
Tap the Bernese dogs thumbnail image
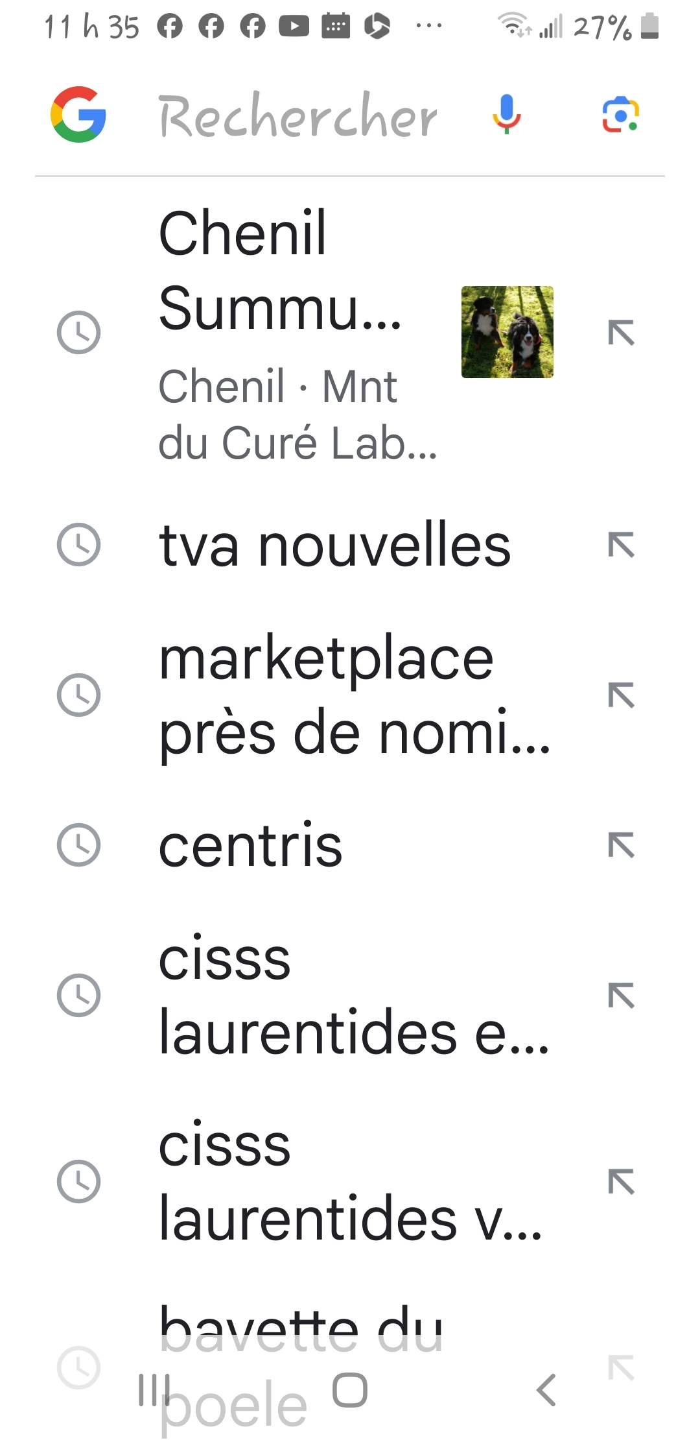point(507,332)
